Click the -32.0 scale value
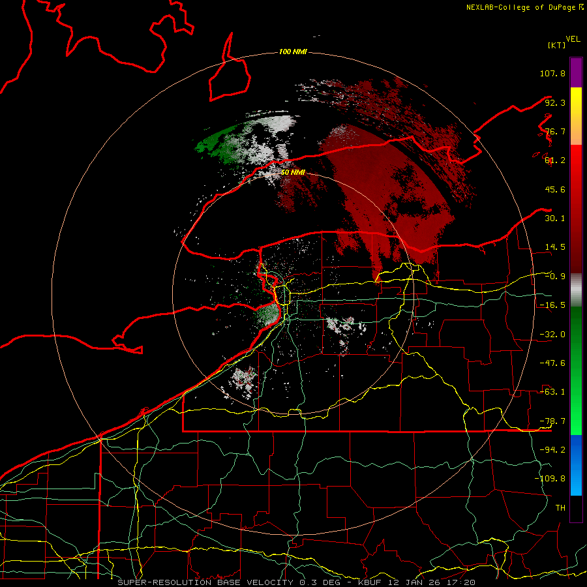Image resolution: width=587 pixels, height=587 pixels. click(x=552, y=335)
